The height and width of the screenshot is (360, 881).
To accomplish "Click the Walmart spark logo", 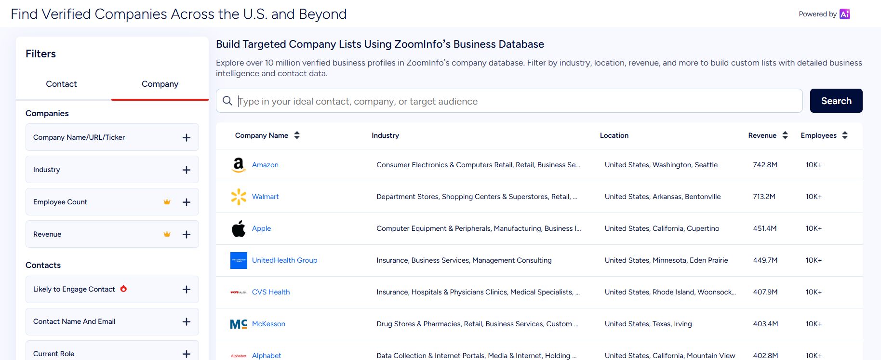I will [x=239, y=197].
